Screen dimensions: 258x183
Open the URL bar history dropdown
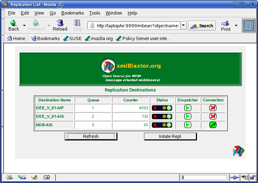coord(183,26)
